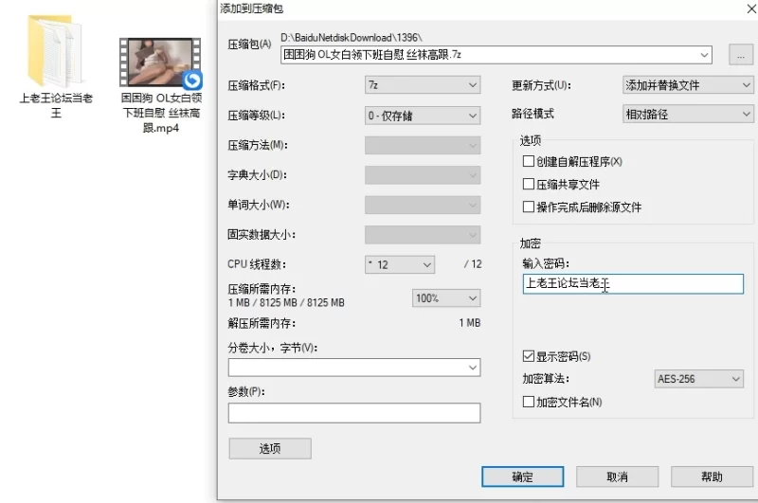Image resolution: width=758 pixels, height=503 pixels.
Task: Click the 压缩包(A) label
Action: pos(249,45)
